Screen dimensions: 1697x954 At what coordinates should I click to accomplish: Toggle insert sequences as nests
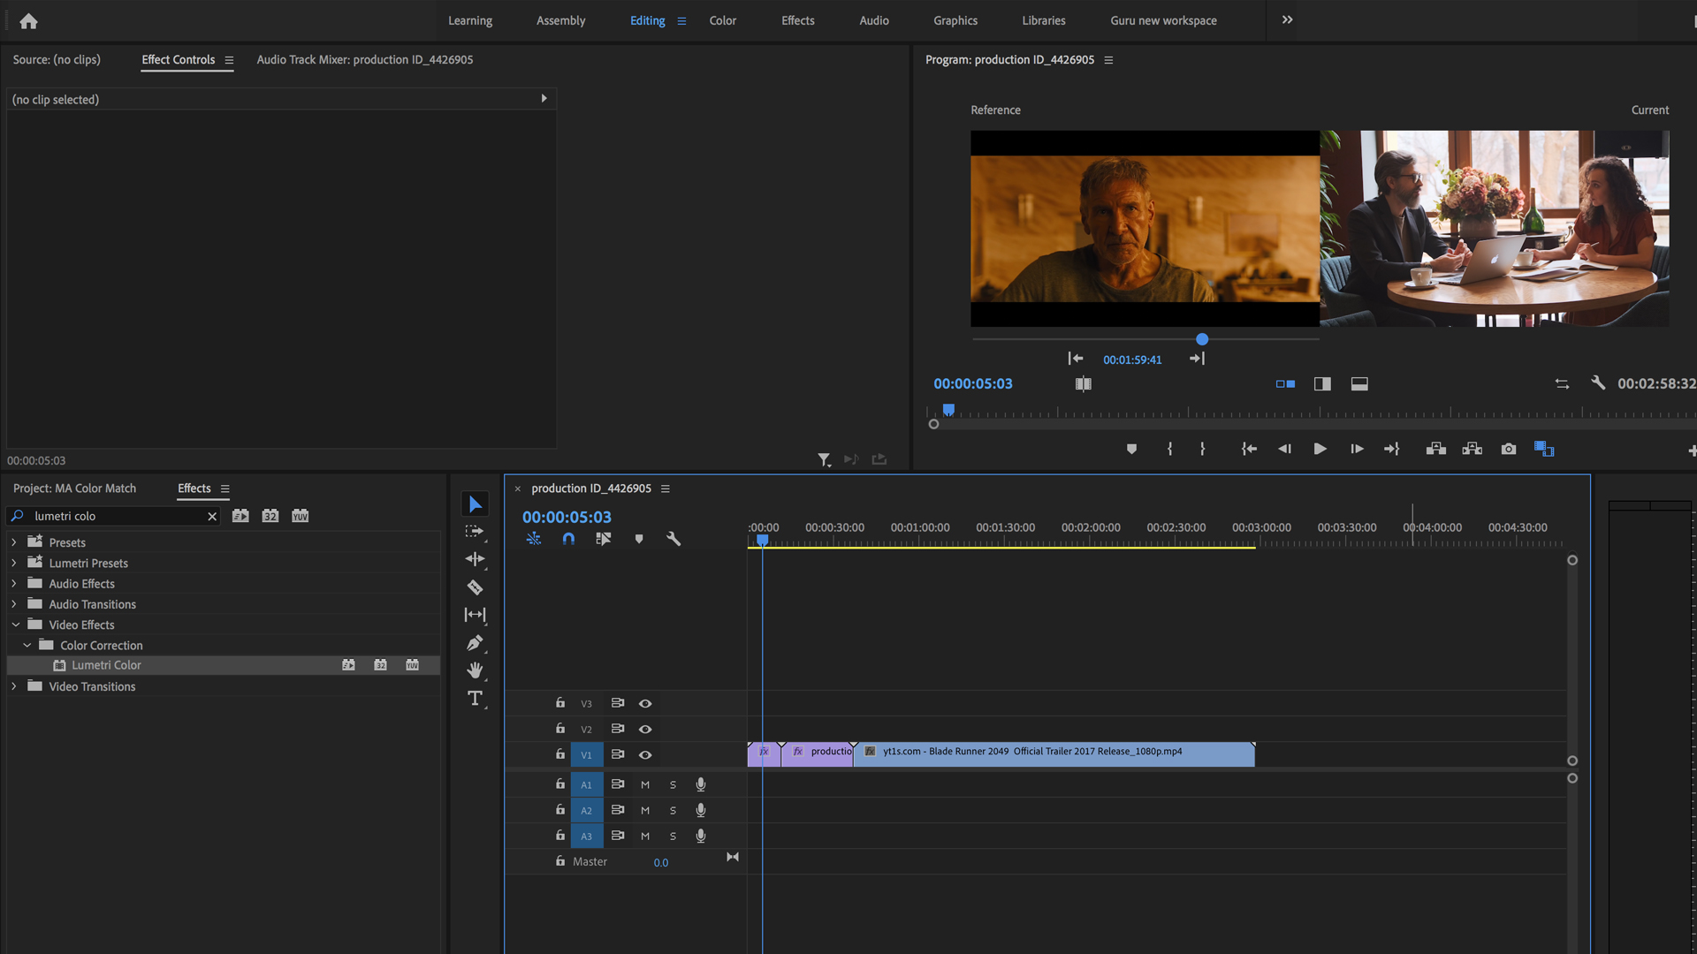(533, 539)
